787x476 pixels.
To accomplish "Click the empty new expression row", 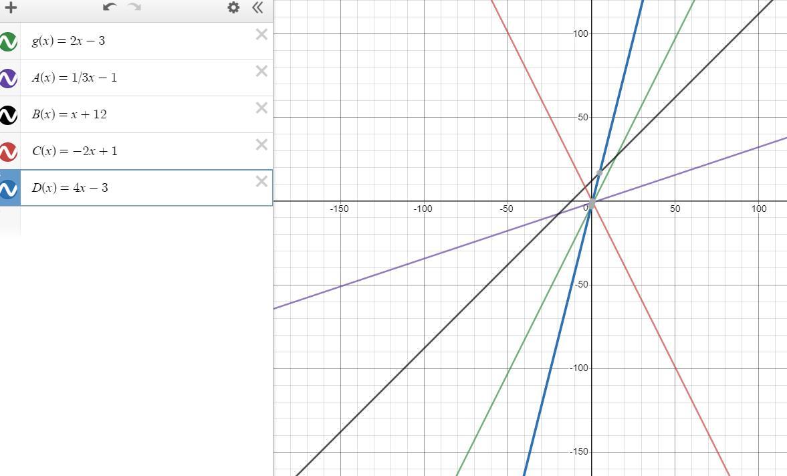I will pyautogui.click(x=136, y=221).
